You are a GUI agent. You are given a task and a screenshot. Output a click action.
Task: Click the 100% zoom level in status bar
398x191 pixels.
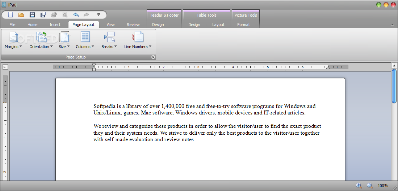pos(383,186)
